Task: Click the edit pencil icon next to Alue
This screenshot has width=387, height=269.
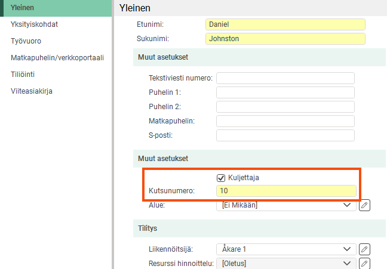Action: [x=365, y=205]
